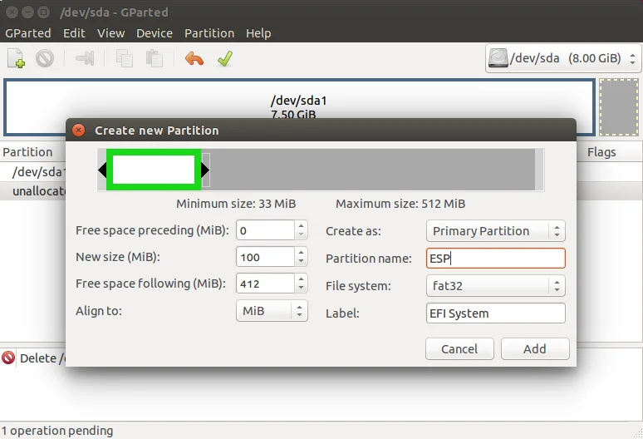Viewport: 643px width, 439px height.
Task: Increase New size value with up arrow
Action: (301, 252)
